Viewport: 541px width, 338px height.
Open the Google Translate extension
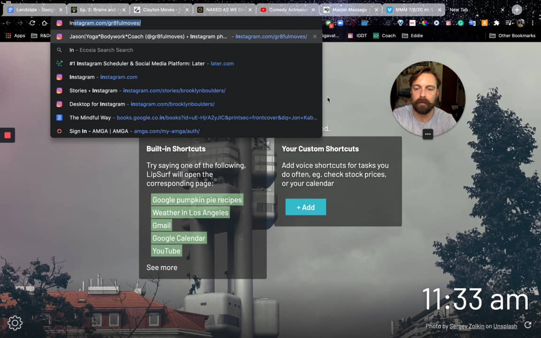coord(472,23)
